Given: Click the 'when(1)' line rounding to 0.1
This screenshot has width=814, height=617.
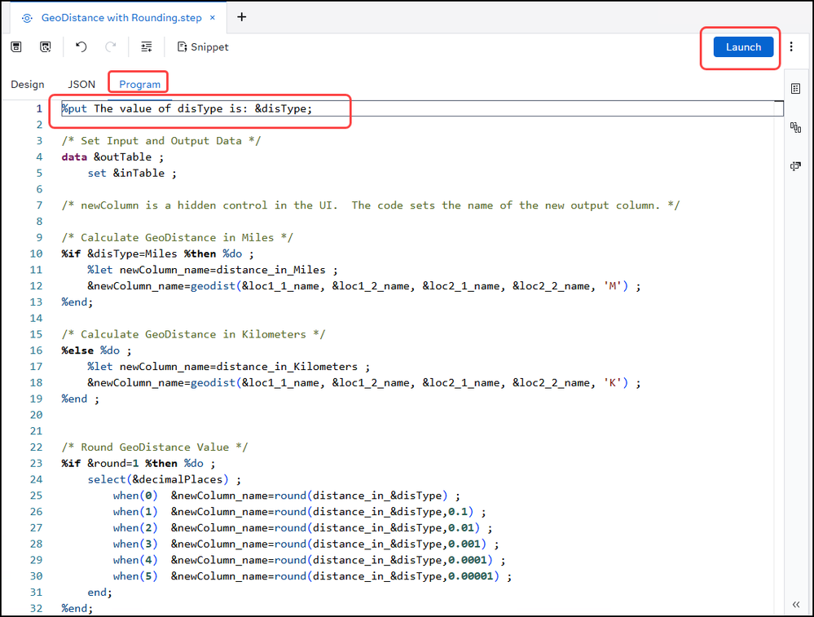Looking at the screenshot, I should (x=300, y=511).
